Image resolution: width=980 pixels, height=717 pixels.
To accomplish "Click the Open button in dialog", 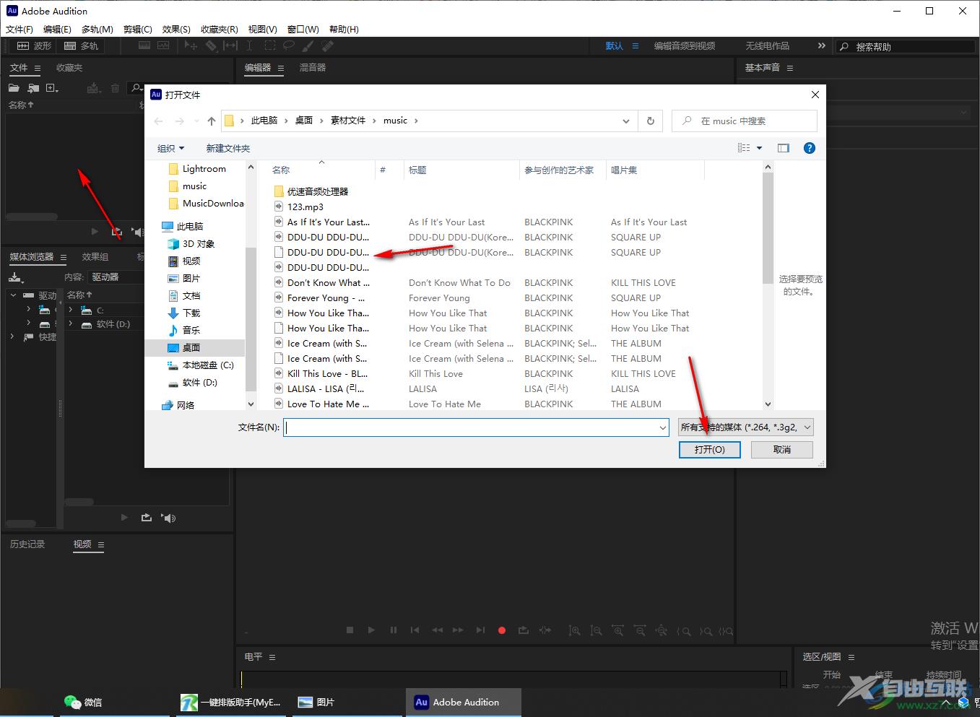I will pos(710,450).
